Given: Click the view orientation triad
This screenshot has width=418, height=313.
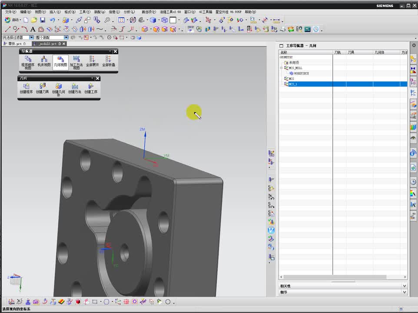Looking at the screenshot, I should [15, 282].
